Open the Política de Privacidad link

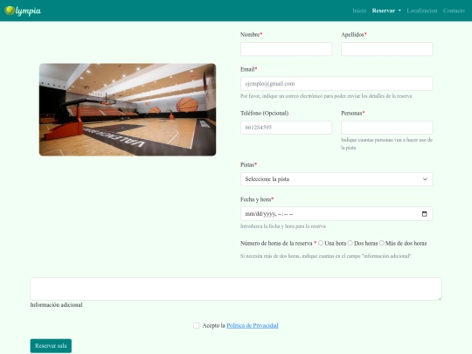point(253,325)
